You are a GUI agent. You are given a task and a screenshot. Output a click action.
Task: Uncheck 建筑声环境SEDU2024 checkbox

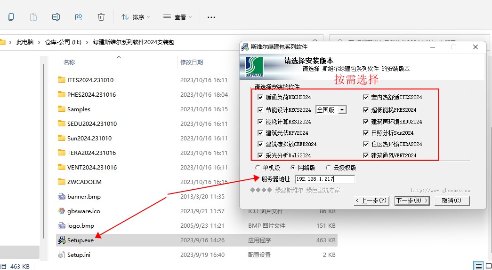tap(365, 122)
